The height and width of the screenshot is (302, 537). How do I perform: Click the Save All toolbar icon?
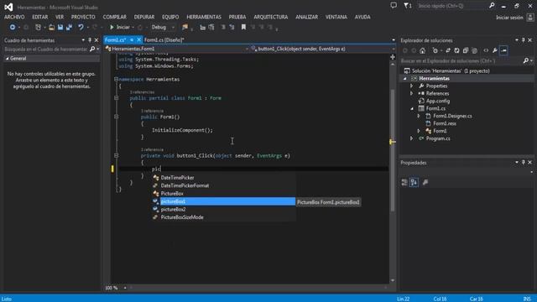pyautogui.click(x=69, y=28)
